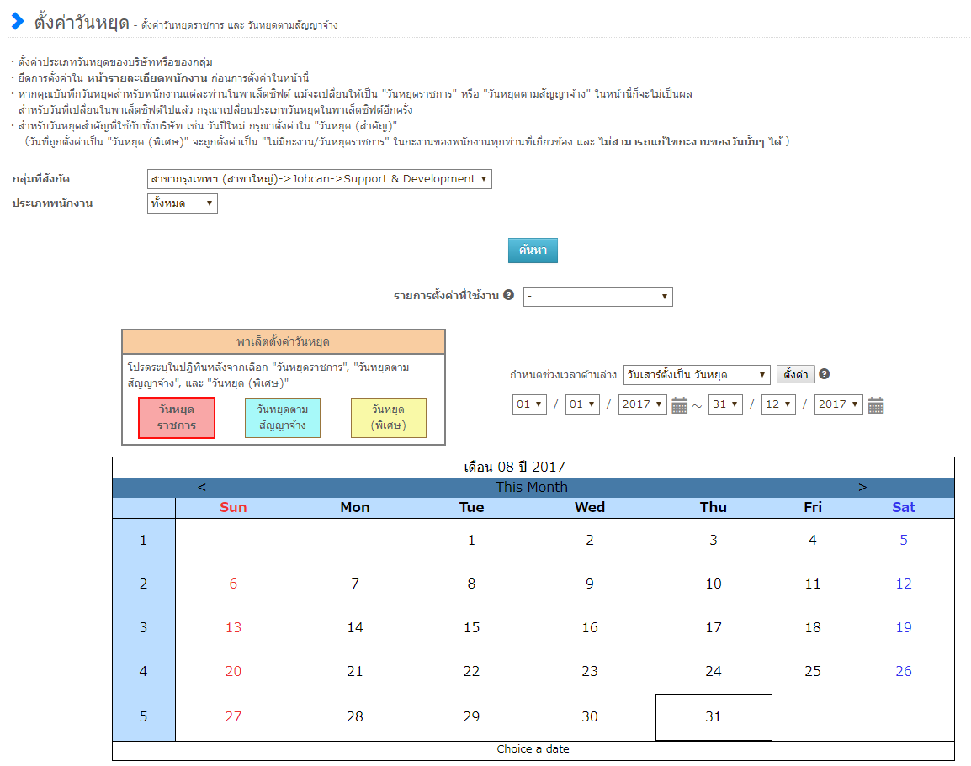Click the set button beside period dropdown
Image resolution: width=971 pixels, height=766 pixels.
pyautogui.click(x=795, y=375)
